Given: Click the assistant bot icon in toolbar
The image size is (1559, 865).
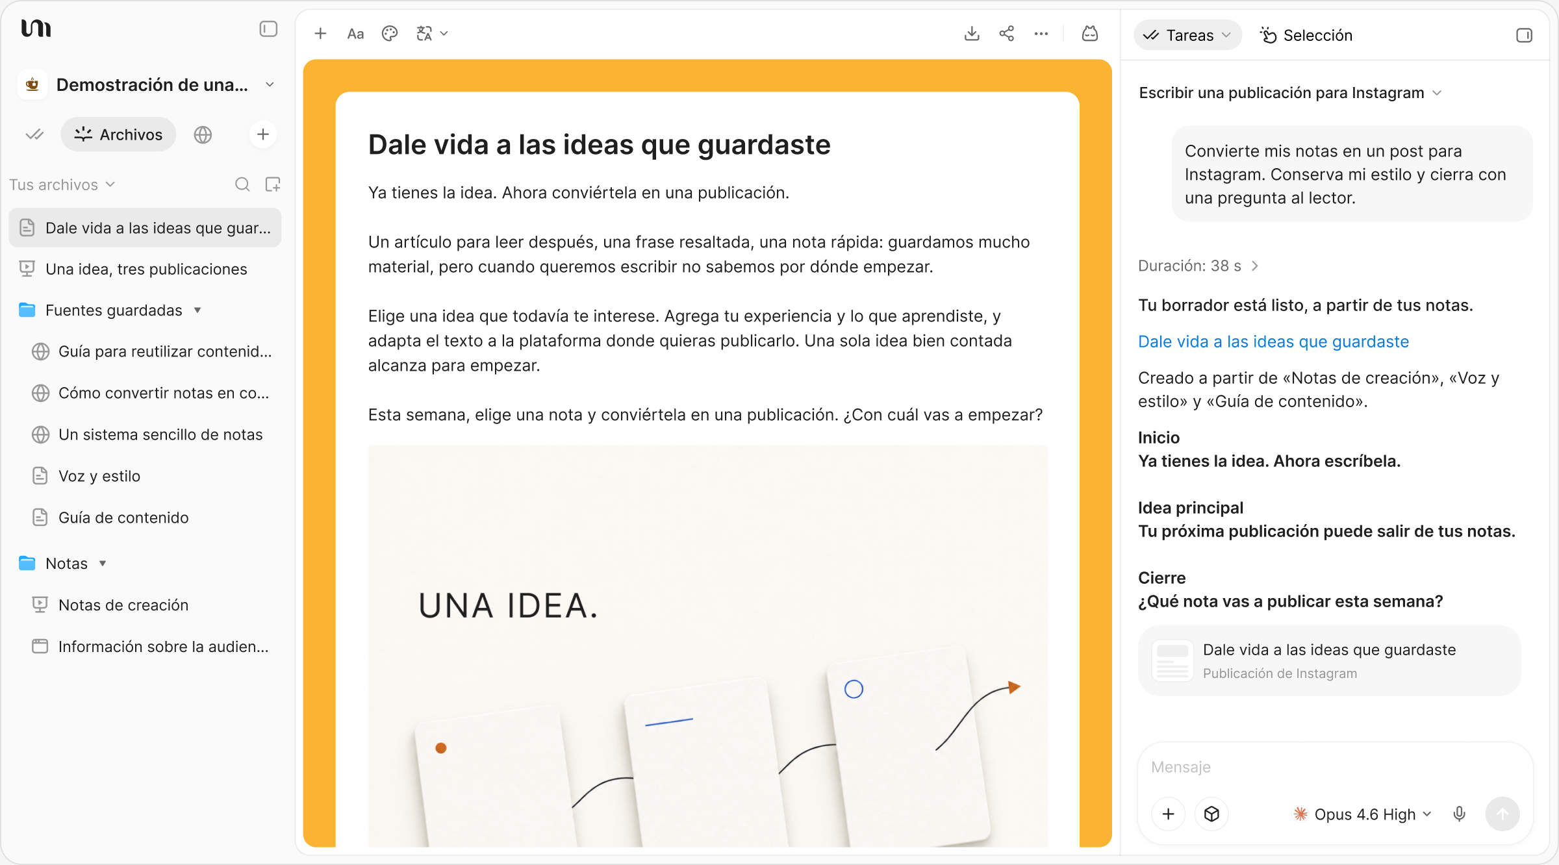Looking at the screenshot, I should click(1090, 34).
